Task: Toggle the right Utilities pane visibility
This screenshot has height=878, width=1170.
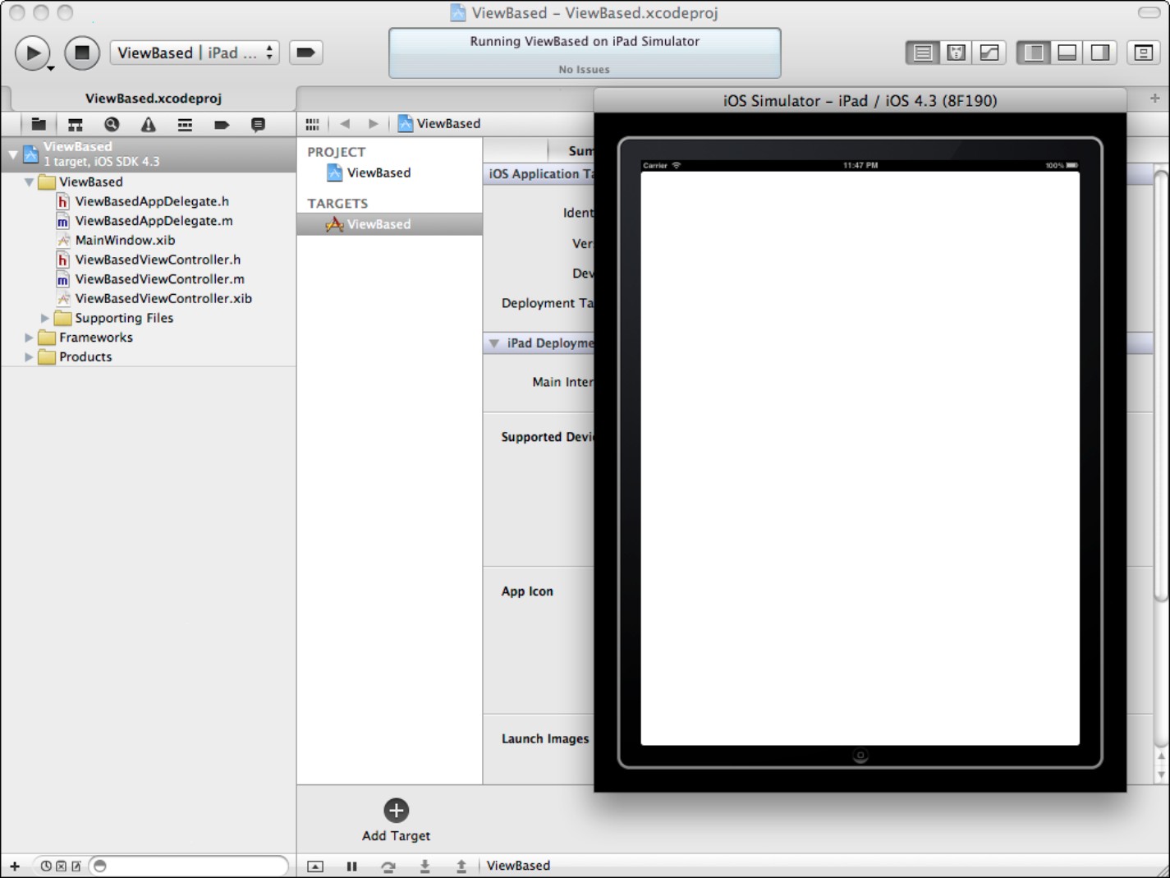Action: 1100,53
